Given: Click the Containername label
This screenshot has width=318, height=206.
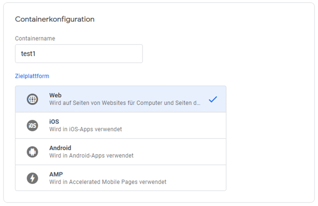Looking at the screenshot, I should [x=35, y=38].
